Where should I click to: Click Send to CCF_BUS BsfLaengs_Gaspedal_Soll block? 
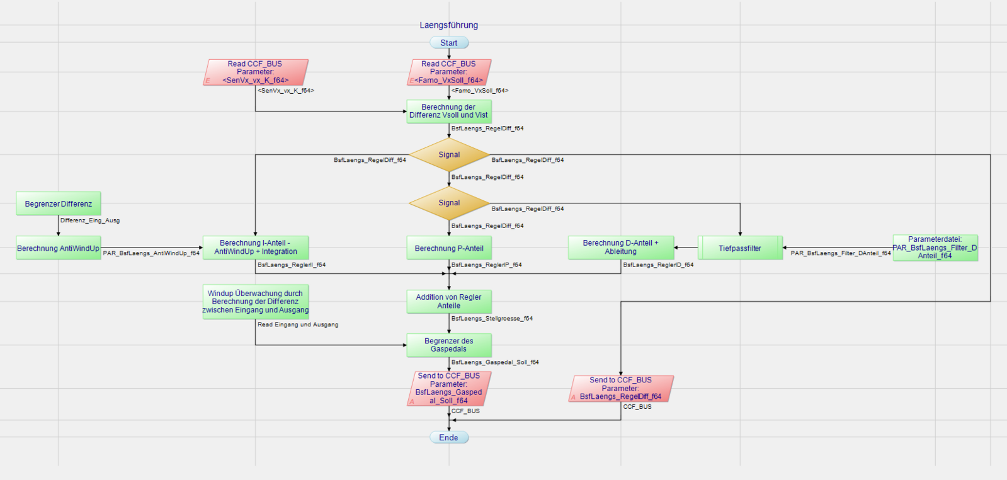449,388
